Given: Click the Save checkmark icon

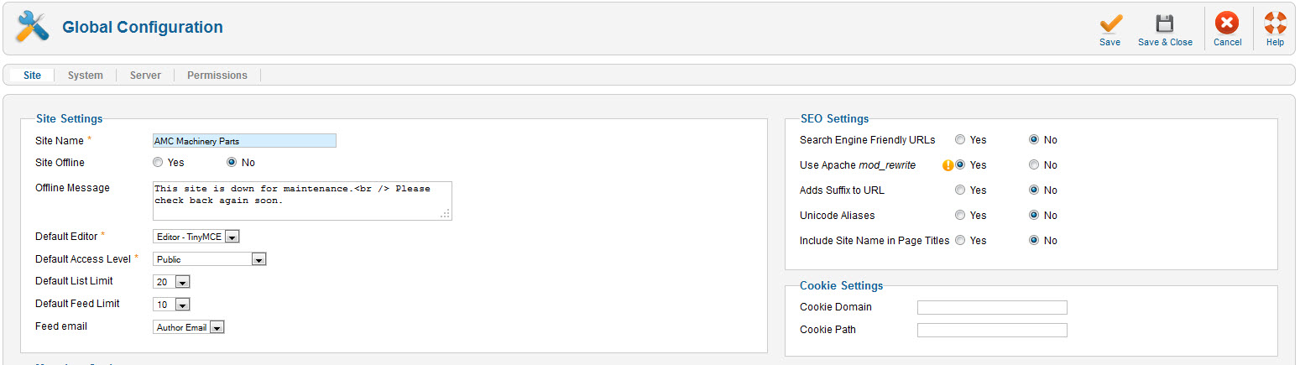Looking at the screenshot, I should (1110, 23).
